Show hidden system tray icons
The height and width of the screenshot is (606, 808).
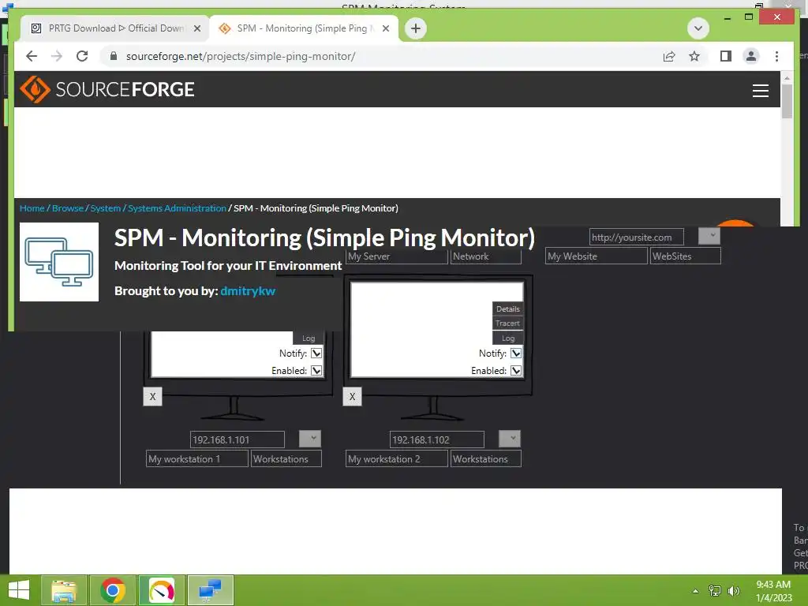click(x=695, y=591)
